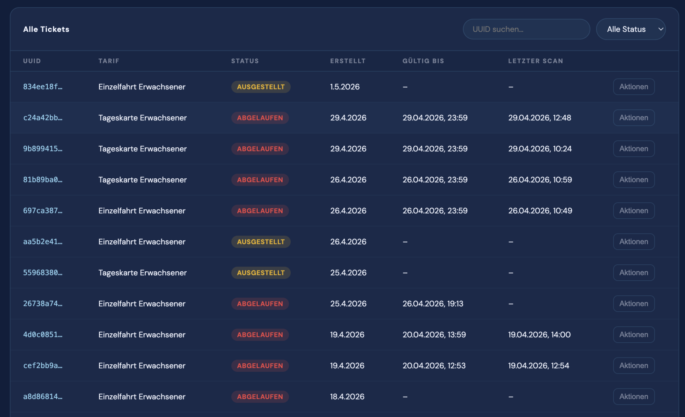Open Aktionen for ticket 81b89ba0

634,180
